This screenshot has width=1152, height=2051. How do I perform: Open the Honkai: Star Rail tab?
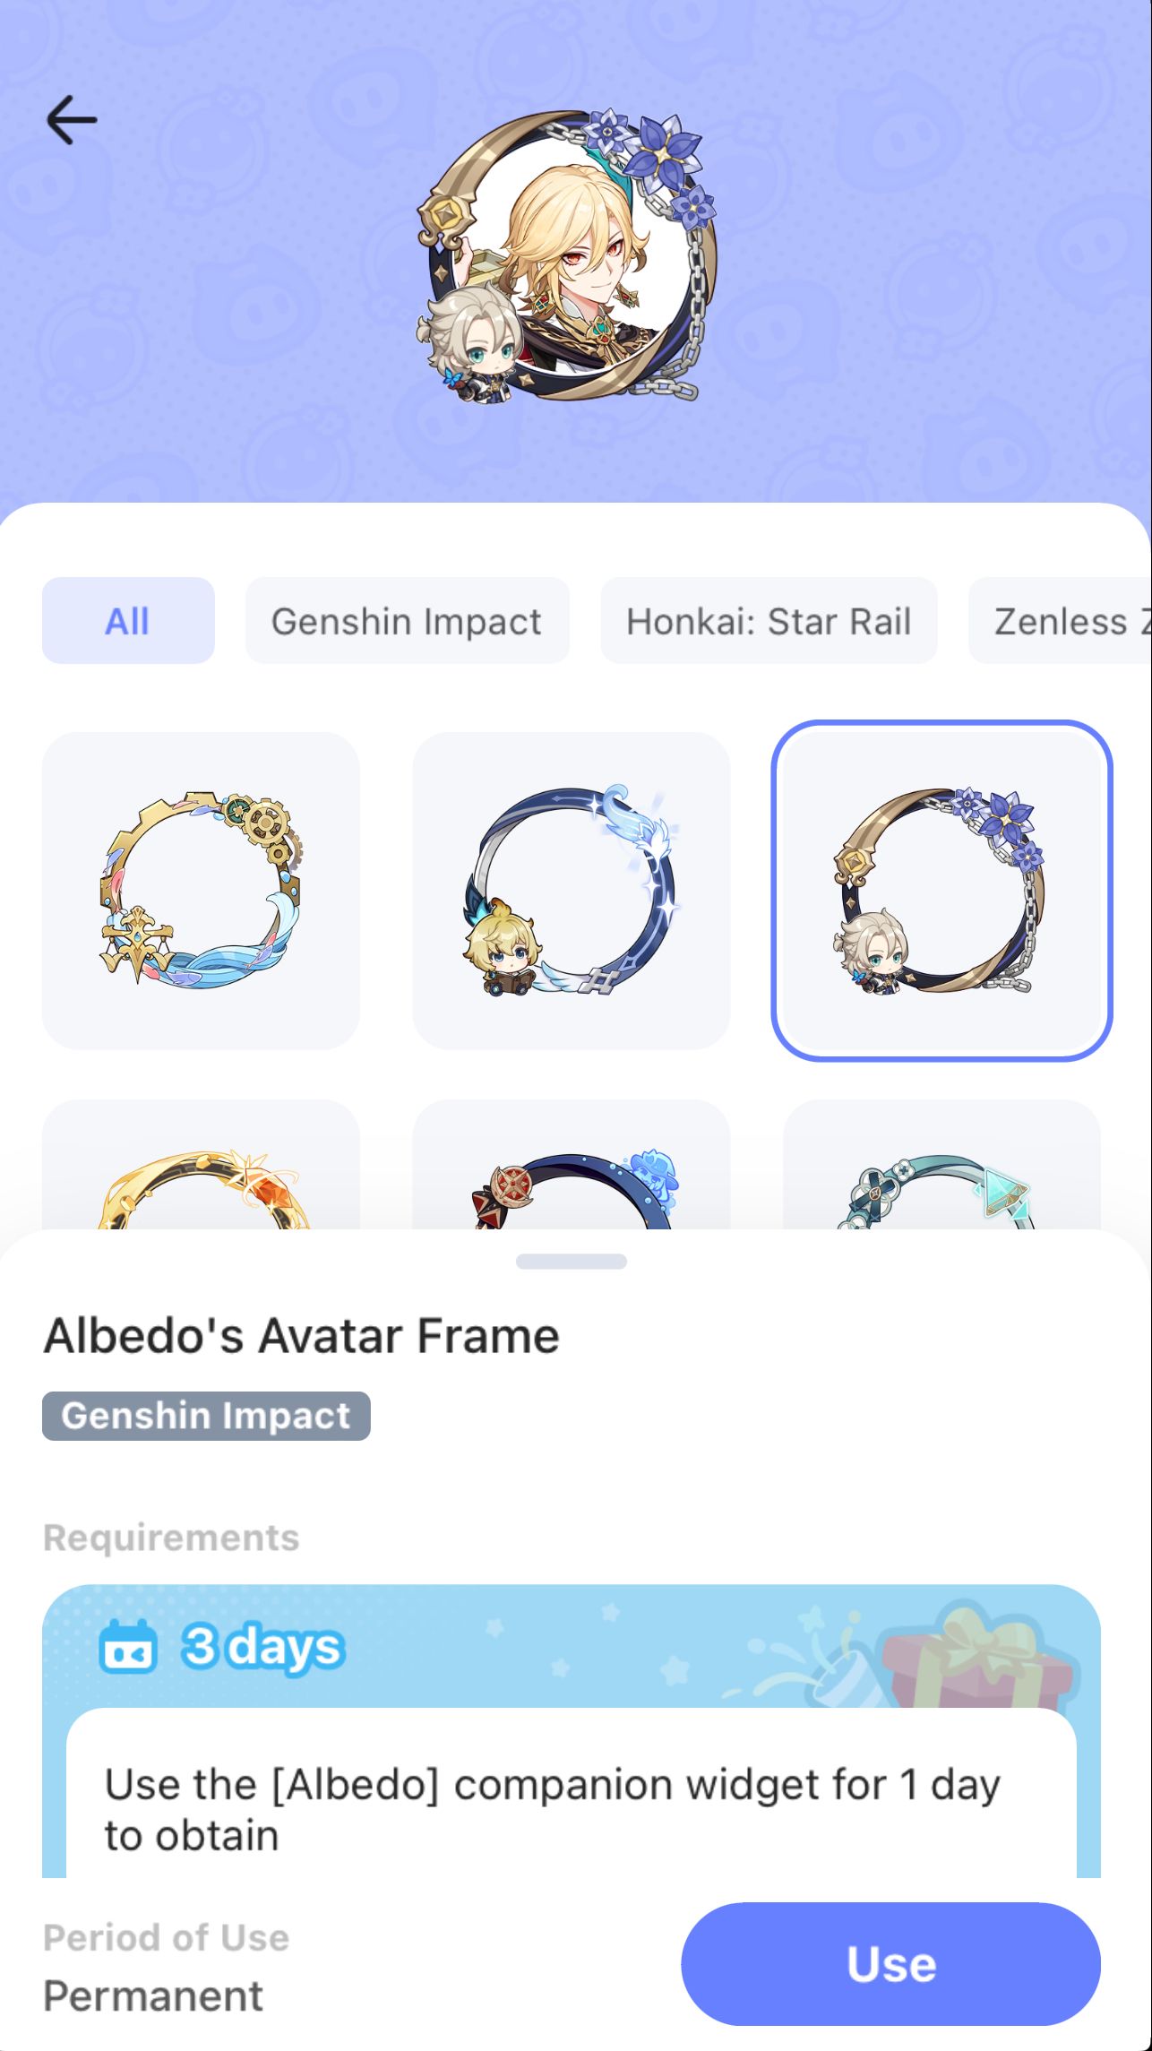point(769,621)
